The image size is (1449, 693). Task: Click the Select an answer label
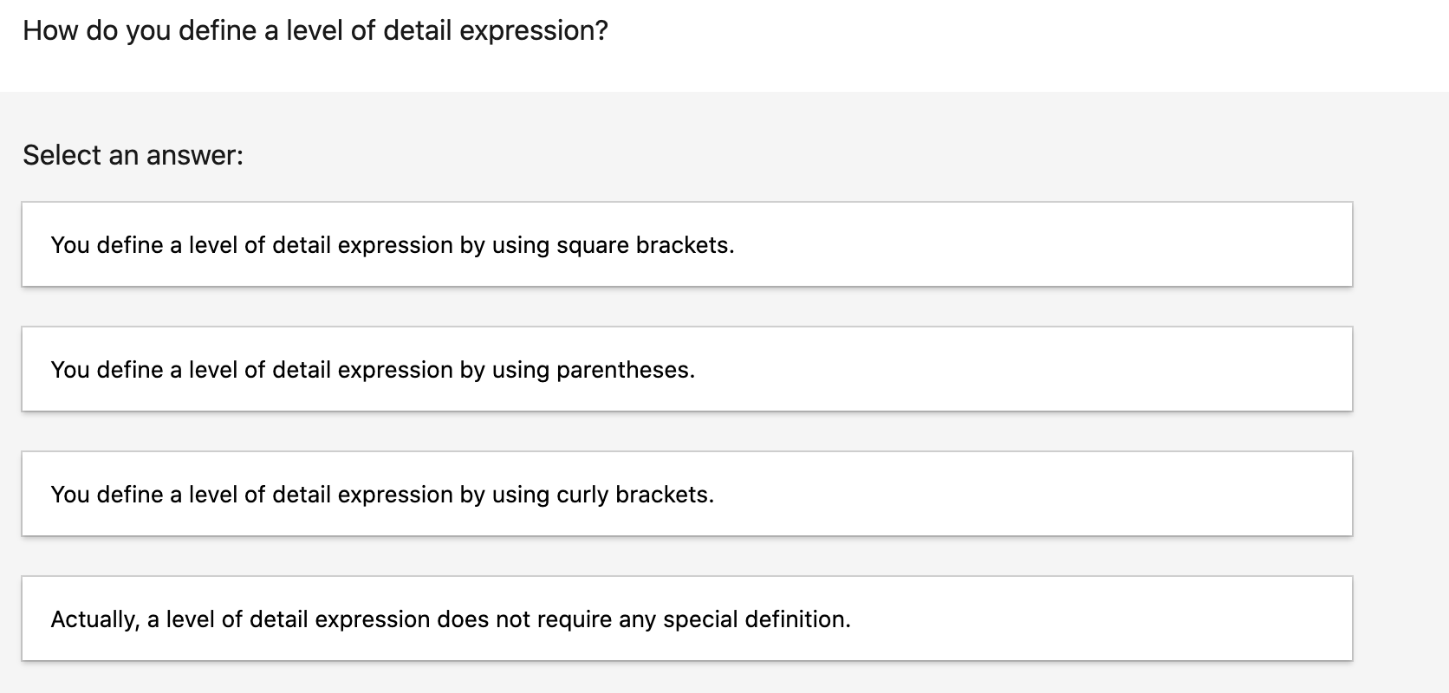(x=133, y=154)
